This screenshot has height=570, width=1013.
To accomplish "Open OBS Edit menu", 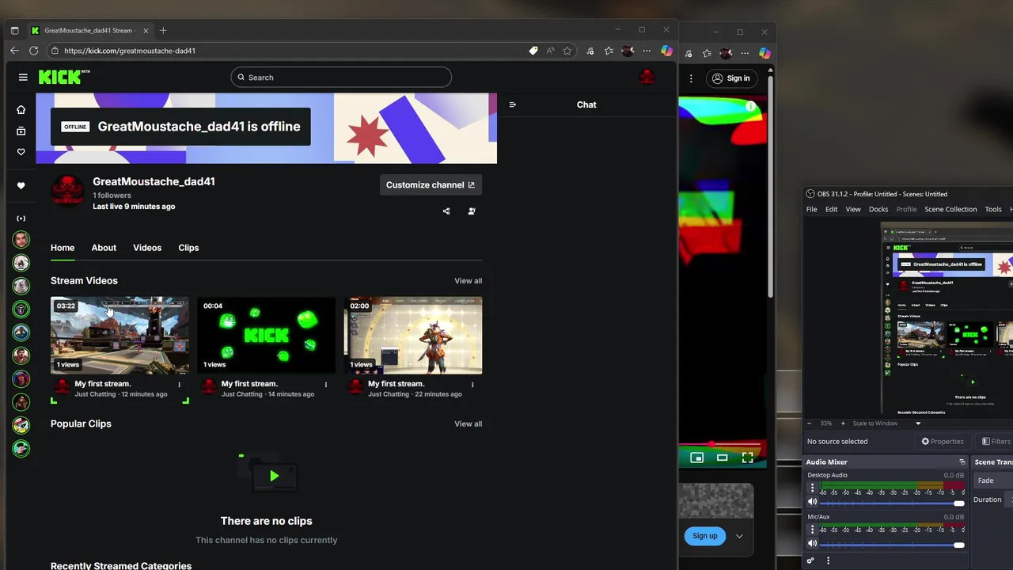I will pyautogui.click(x=831, y=209).
